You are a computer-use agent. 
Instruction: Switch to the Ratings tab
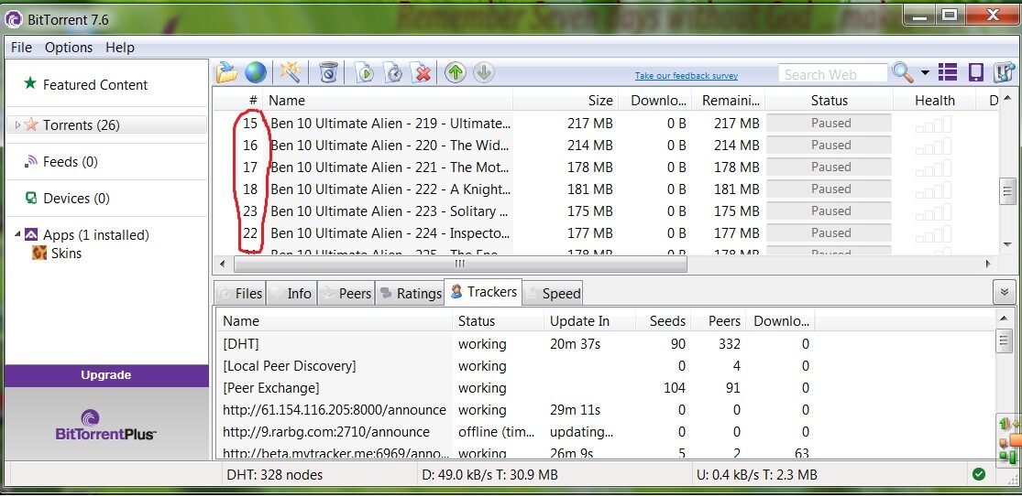410,294
